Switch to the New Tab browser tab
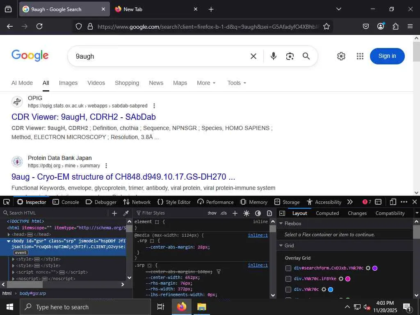This screenshot has width=420, height=315. click(x=157, y=9)
